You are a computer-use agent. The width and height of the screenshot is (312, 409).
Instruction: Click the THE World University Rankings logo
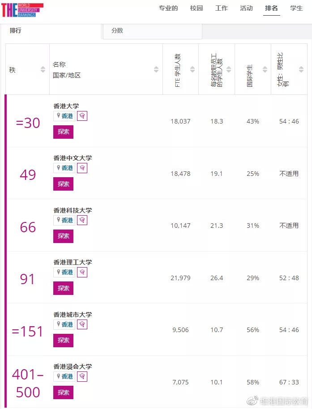22,10
